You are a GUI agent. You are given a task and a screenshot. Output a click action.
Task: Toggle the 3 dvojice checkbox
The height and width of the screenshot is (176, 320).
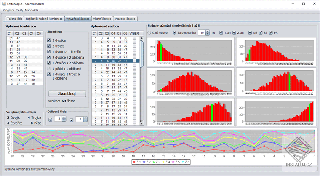click(49, 40)
